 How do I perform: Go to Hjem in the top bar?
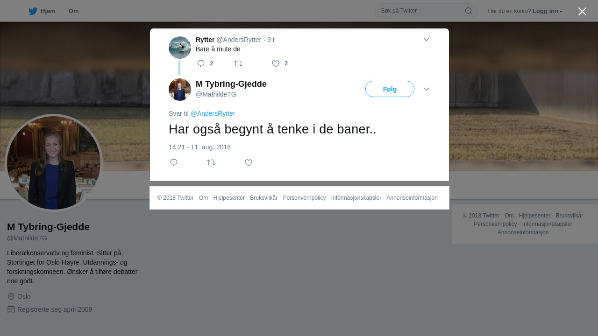tap(48, 11)
